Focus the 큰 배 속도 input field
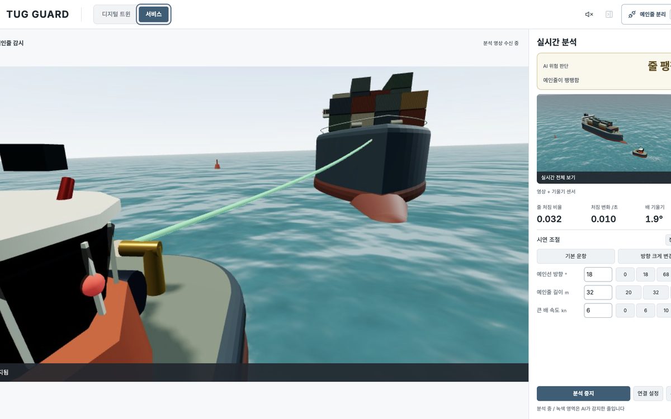This screenshot has height=419, width=671. point(598,310)
